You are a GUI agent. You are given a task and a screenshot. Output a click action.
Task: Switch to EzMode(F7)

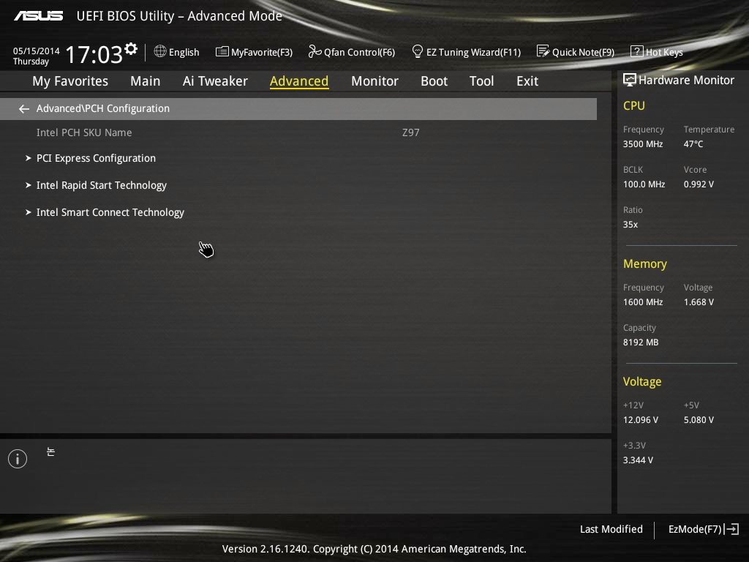(695, 529)
